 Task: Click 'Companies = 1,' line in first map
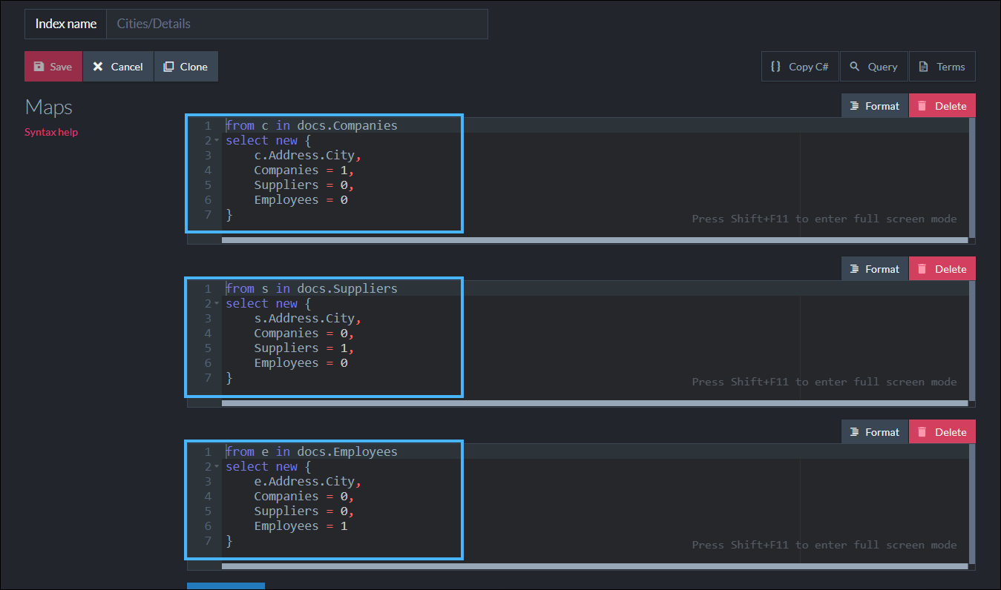point(304,170)
